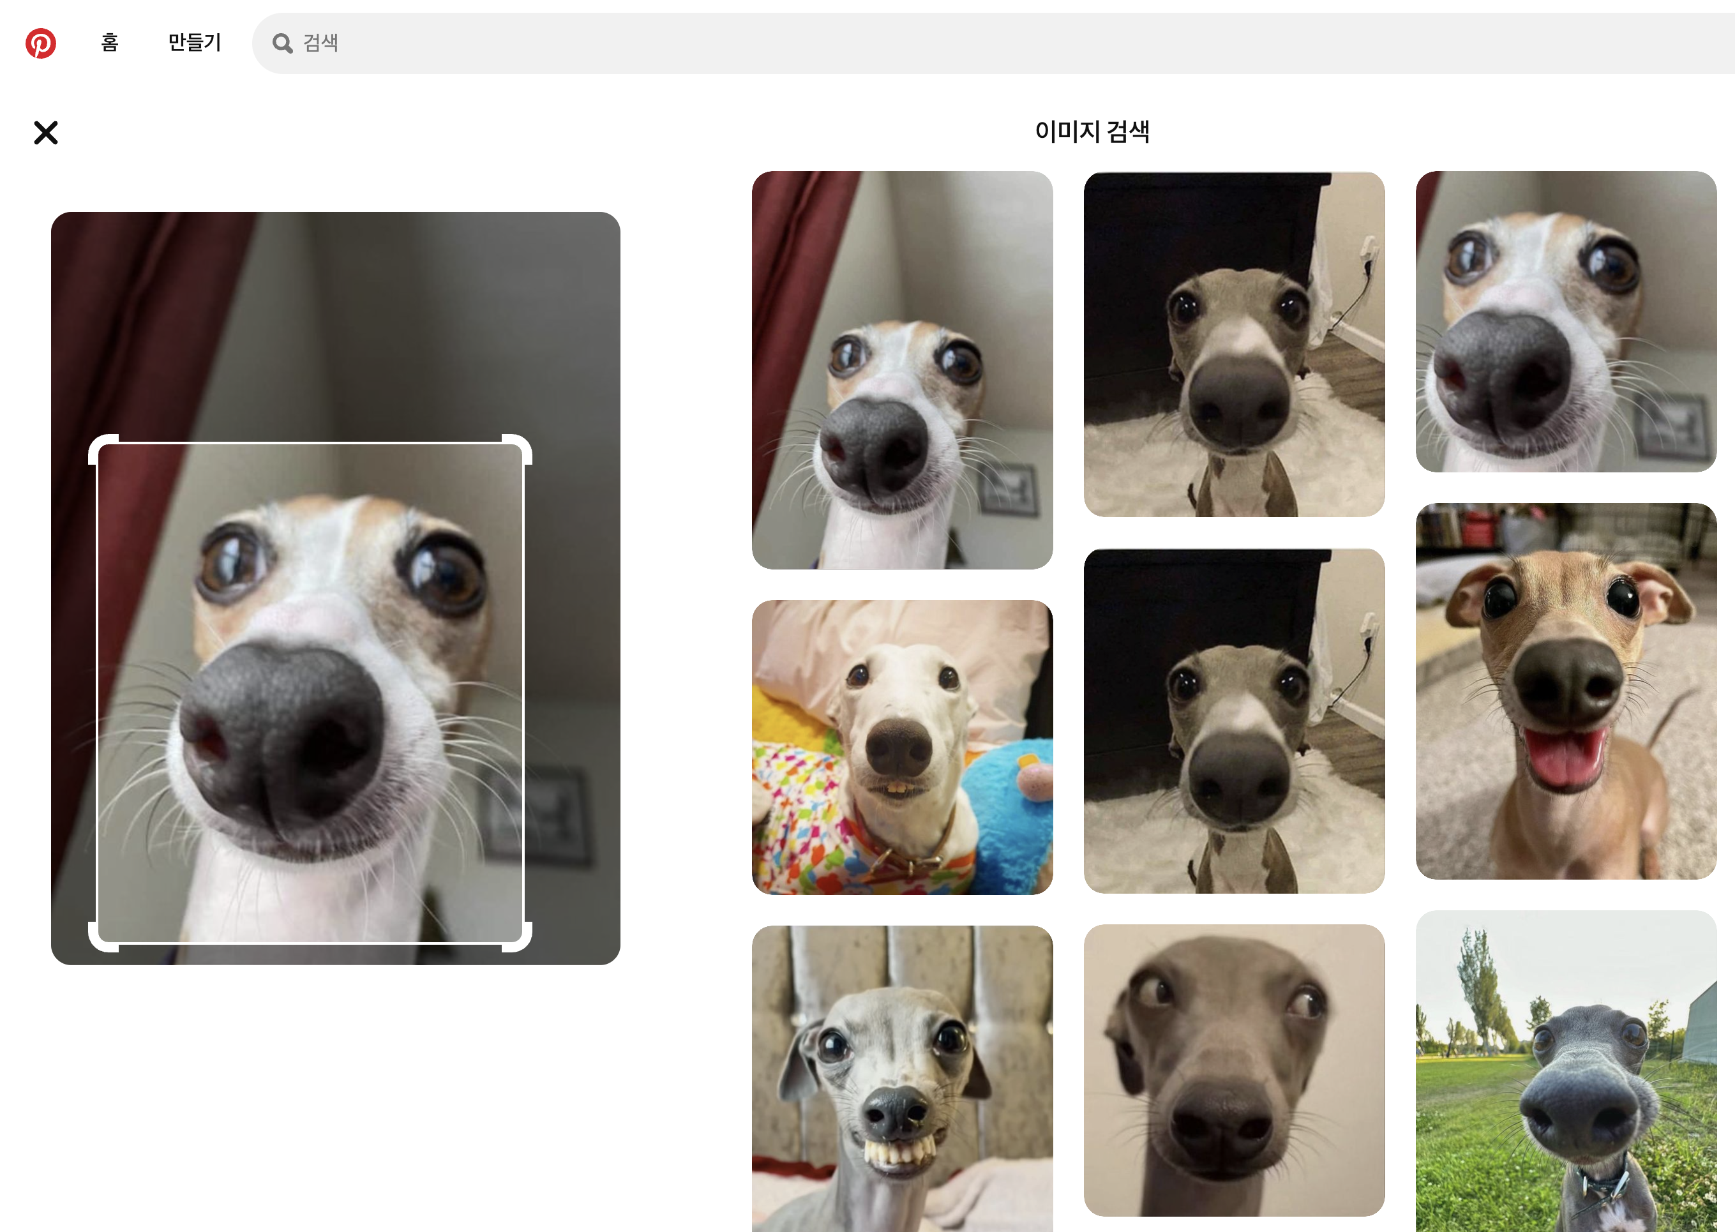
Task: Open tan dog with tongue out result
Action: pos(1565,691)
